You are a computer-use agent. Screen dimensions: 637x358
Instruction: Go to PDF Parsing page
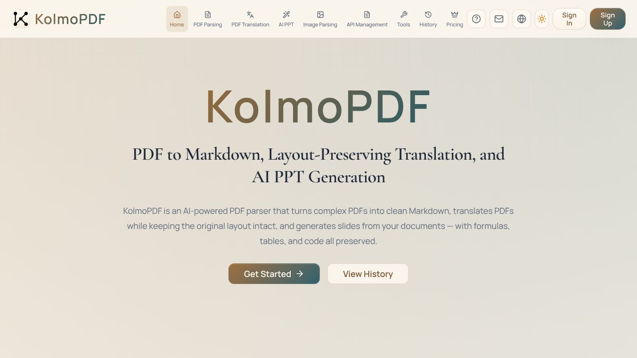(x=208, y=19)
